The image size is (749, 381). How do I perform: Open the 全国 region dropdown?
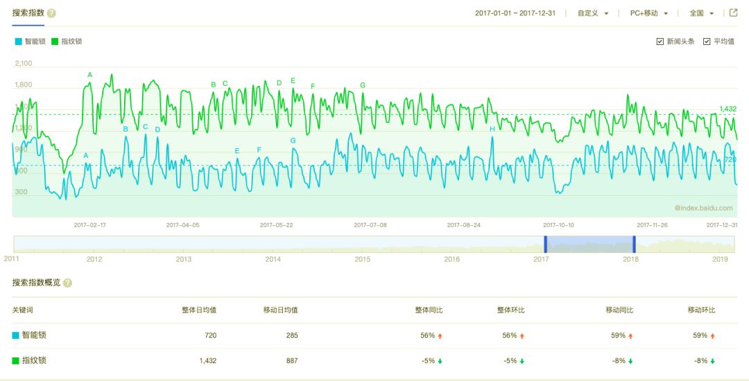tap(701, 13)
